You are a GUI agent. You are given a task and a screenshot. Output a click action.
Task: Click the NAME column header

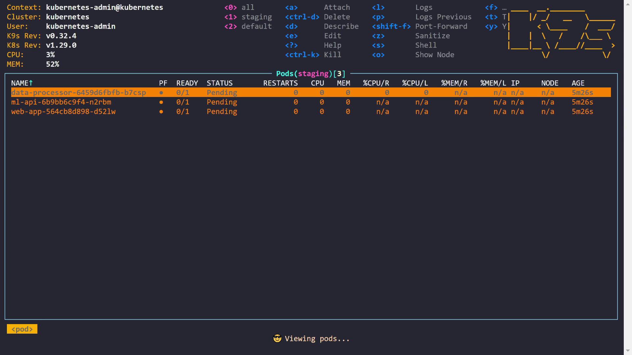pos(20,83)
